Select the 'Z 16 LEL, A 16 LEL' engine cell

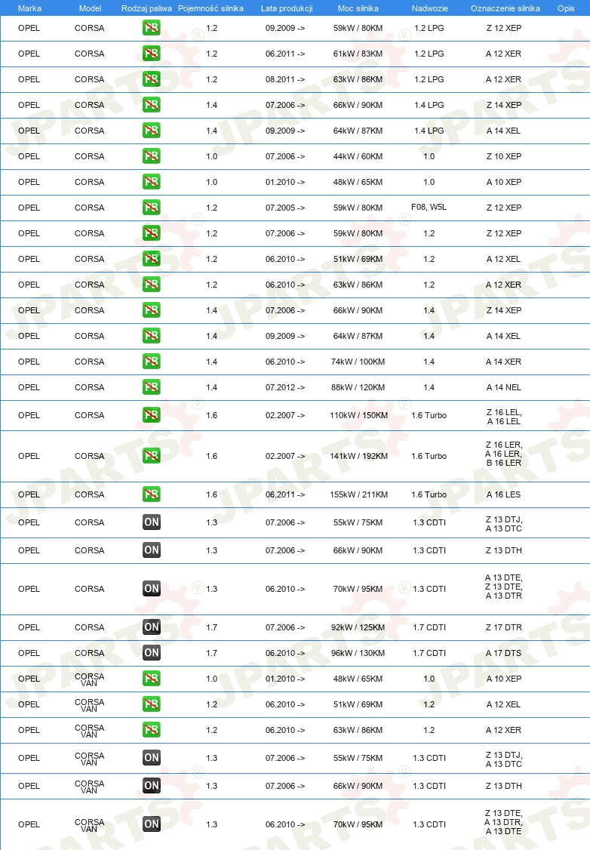504,417
